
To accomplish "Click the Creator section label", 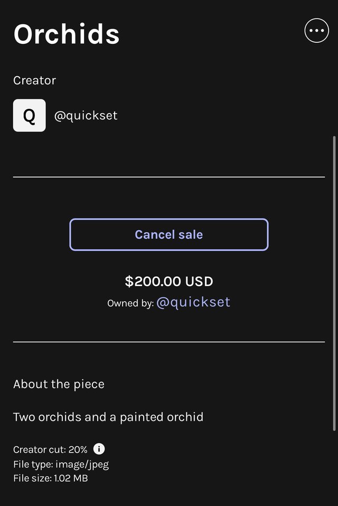I will click(34, 80).
